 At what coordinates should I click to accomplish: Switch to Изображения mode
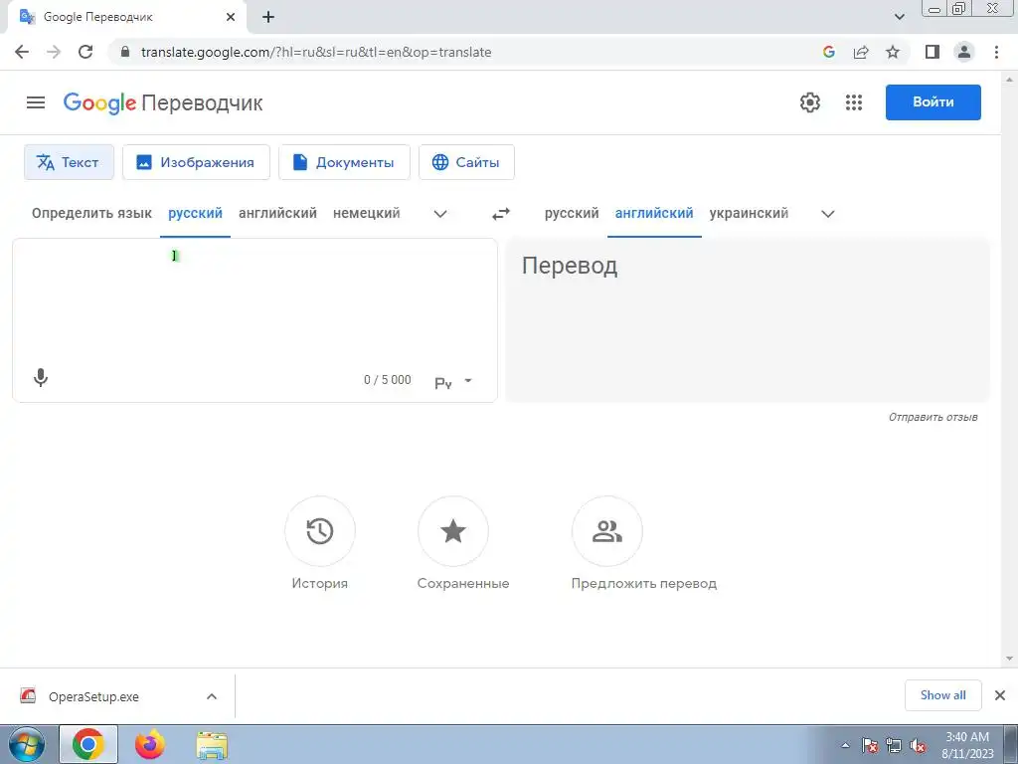pyautogui.click(x=196, y=162)
